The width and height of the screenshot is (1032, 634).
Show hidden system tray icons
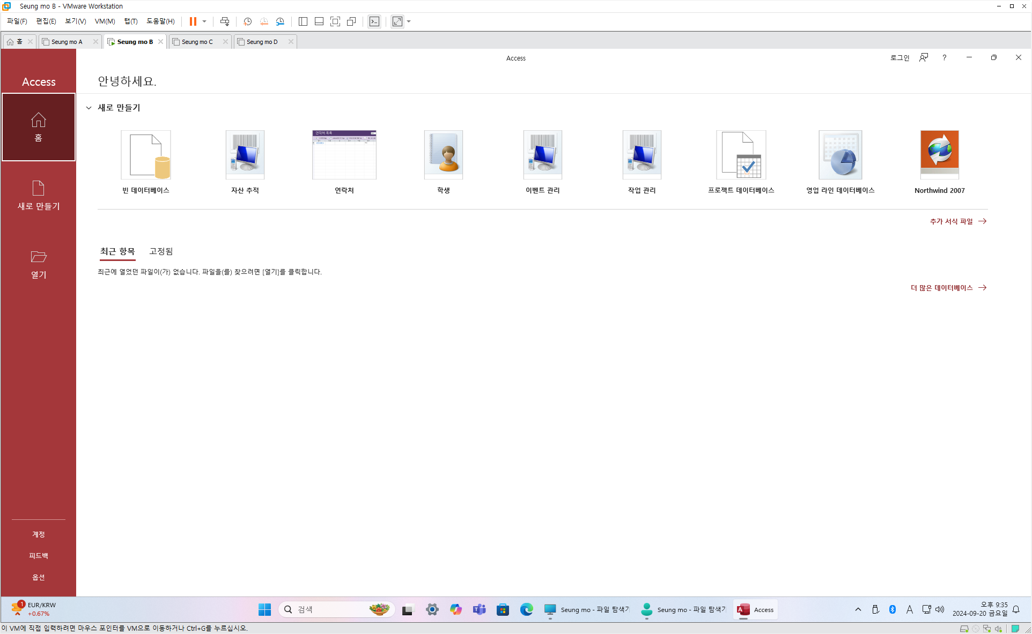click(858, 609)
